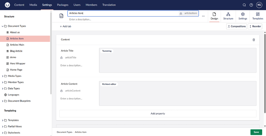Expand the Templates folder in Templating
The image size is (266, 136).
[x=2, y=120]
